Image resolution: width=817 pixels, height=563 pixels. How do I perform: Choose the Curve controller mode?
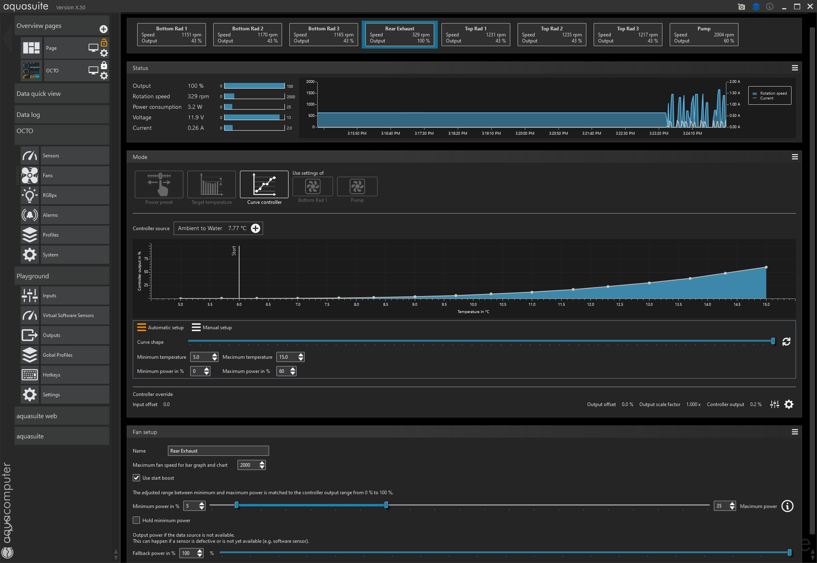pos(264,184)
